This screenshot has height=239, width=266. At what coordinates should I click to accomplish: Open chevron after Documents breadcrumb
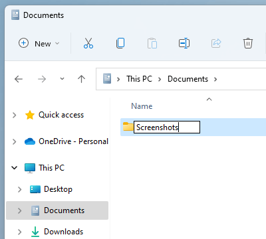click(x=215, y=79)
